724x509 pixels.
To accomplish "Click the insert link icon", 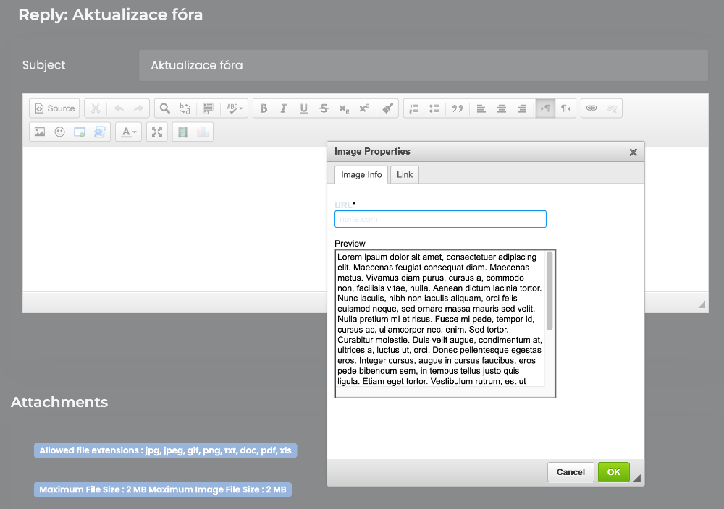I will [x=592, y=108].
